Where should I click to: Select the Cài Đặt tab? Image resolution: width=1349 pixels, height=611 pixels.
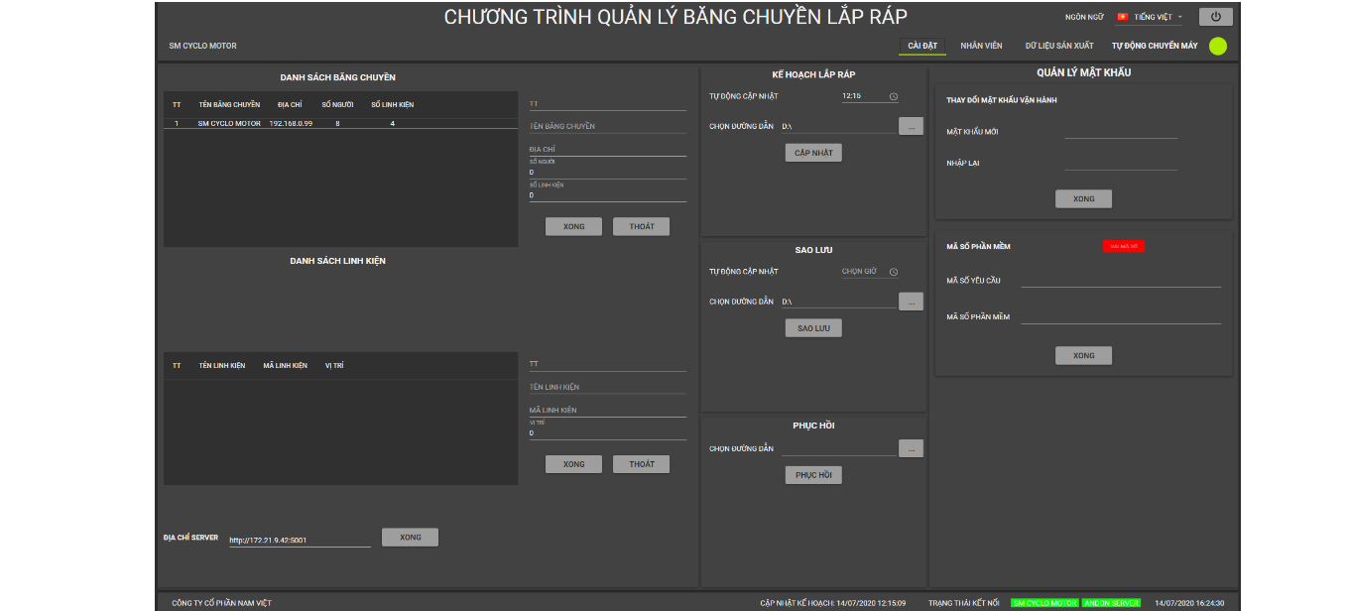coord(922,46)
